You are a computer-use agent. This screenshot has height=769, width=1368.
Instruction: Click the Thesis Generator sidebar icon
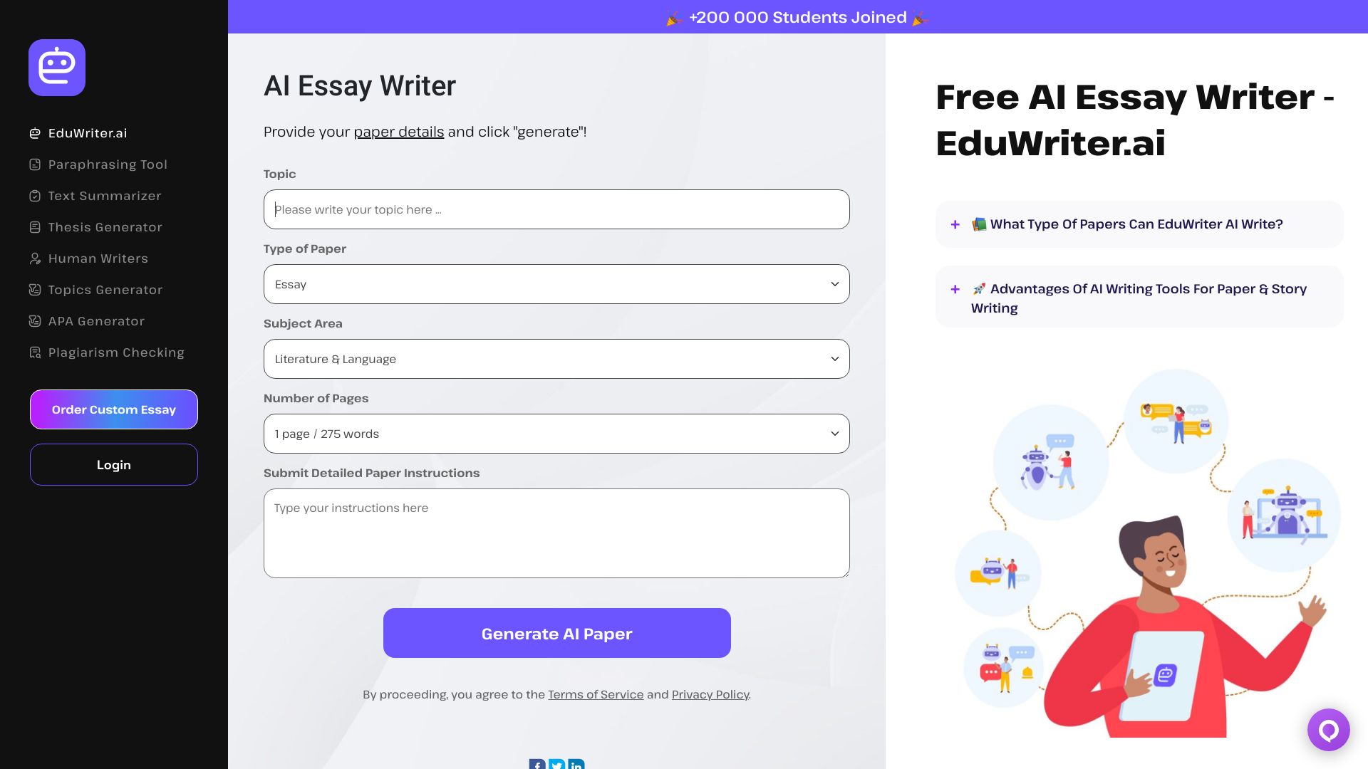35,226
